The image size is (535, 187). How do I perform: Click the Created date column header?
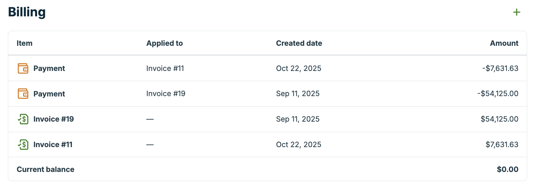pyautogui.click(x=299, y=43)
